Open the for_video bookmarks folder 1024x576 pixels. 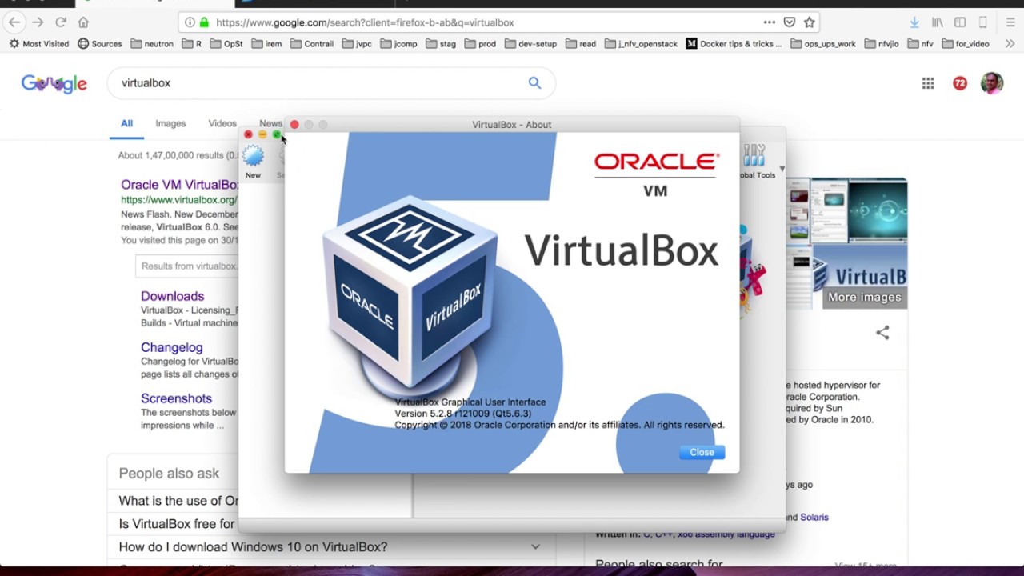coord(966,44)
